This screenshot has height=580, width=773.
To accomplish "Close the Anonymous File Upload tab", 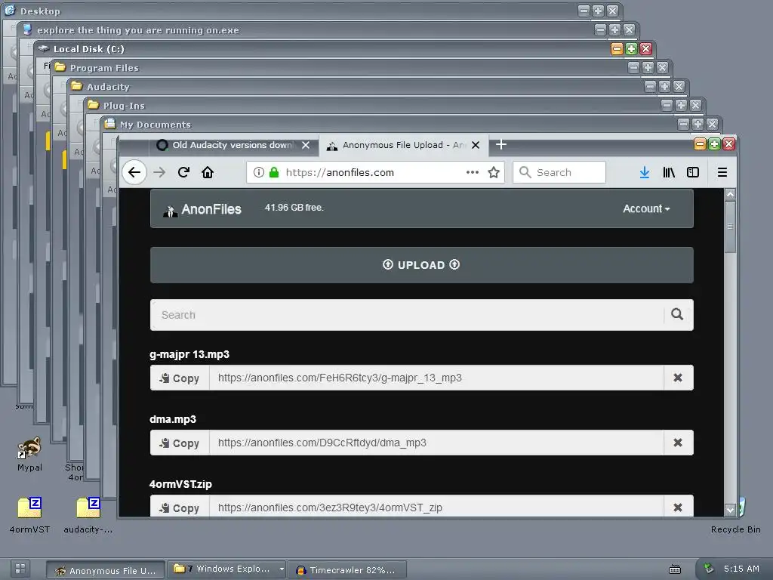I will pyautogui.click(x=476, y=145).
